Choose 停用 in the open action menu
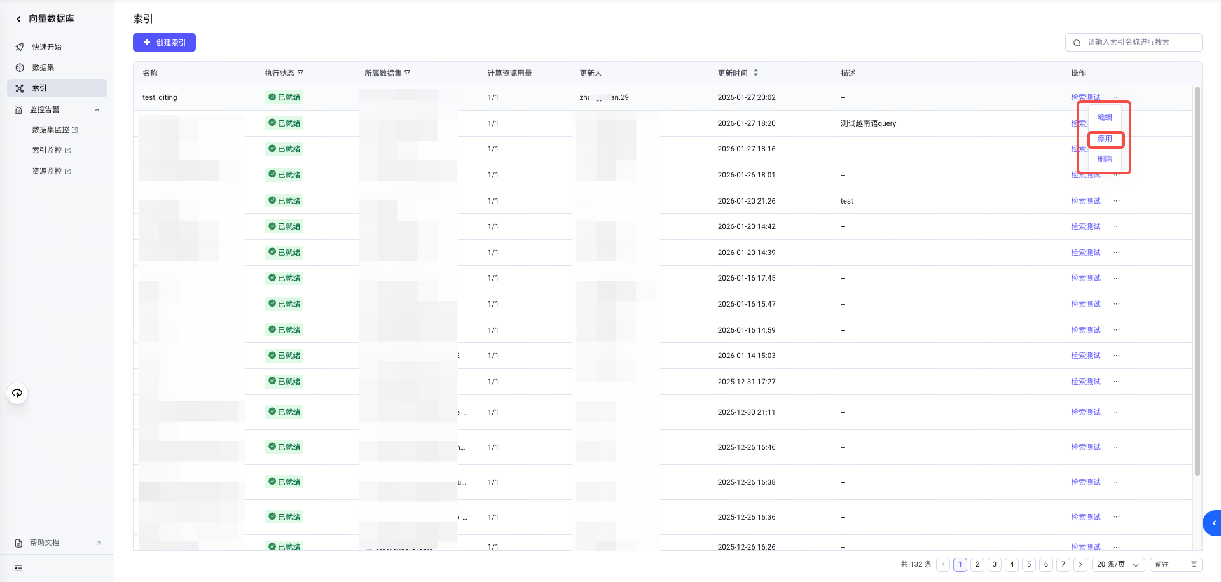Screen dimensions: 1221x582 click(1105, 139)
